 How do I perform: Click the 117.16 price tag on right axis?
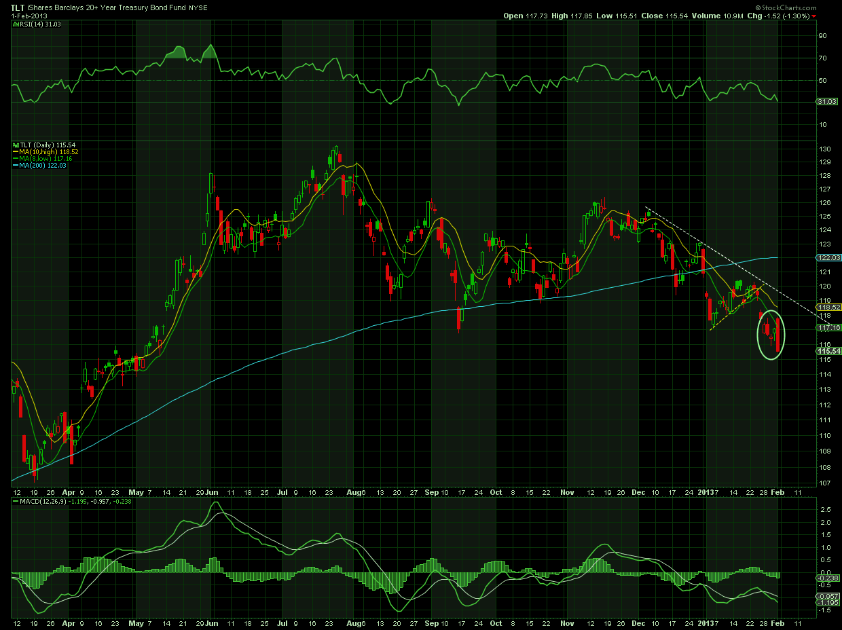click(x=830, y=328)
